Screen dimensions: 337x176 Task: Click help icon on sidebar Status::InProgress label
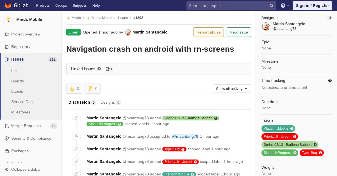pos(295,153)
